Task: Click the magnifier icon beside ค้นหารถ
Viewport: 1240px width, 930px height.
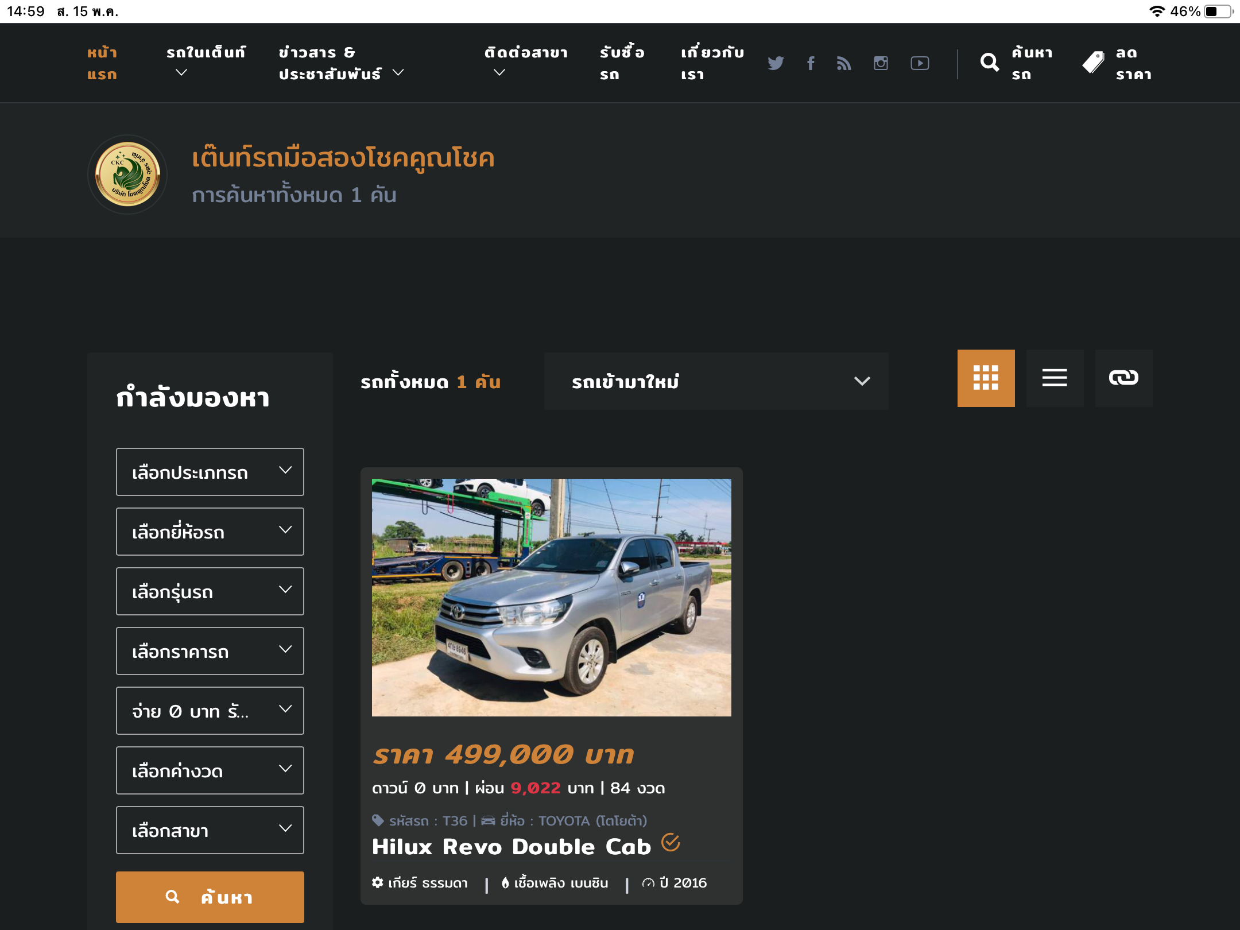Action: coord(989,63)
